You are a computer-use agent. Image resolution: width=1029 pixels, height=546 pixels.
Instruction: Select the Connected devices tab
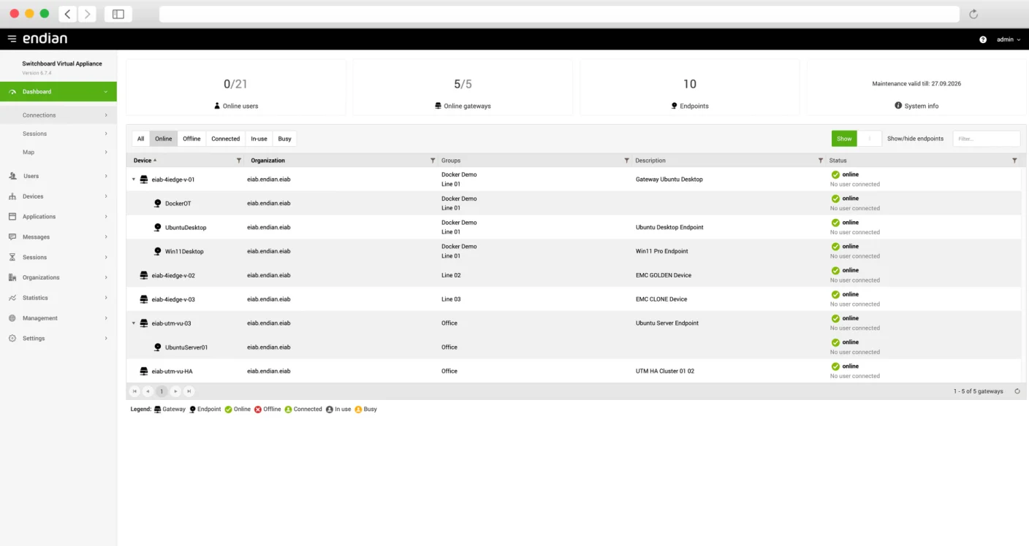coord(225,138)
